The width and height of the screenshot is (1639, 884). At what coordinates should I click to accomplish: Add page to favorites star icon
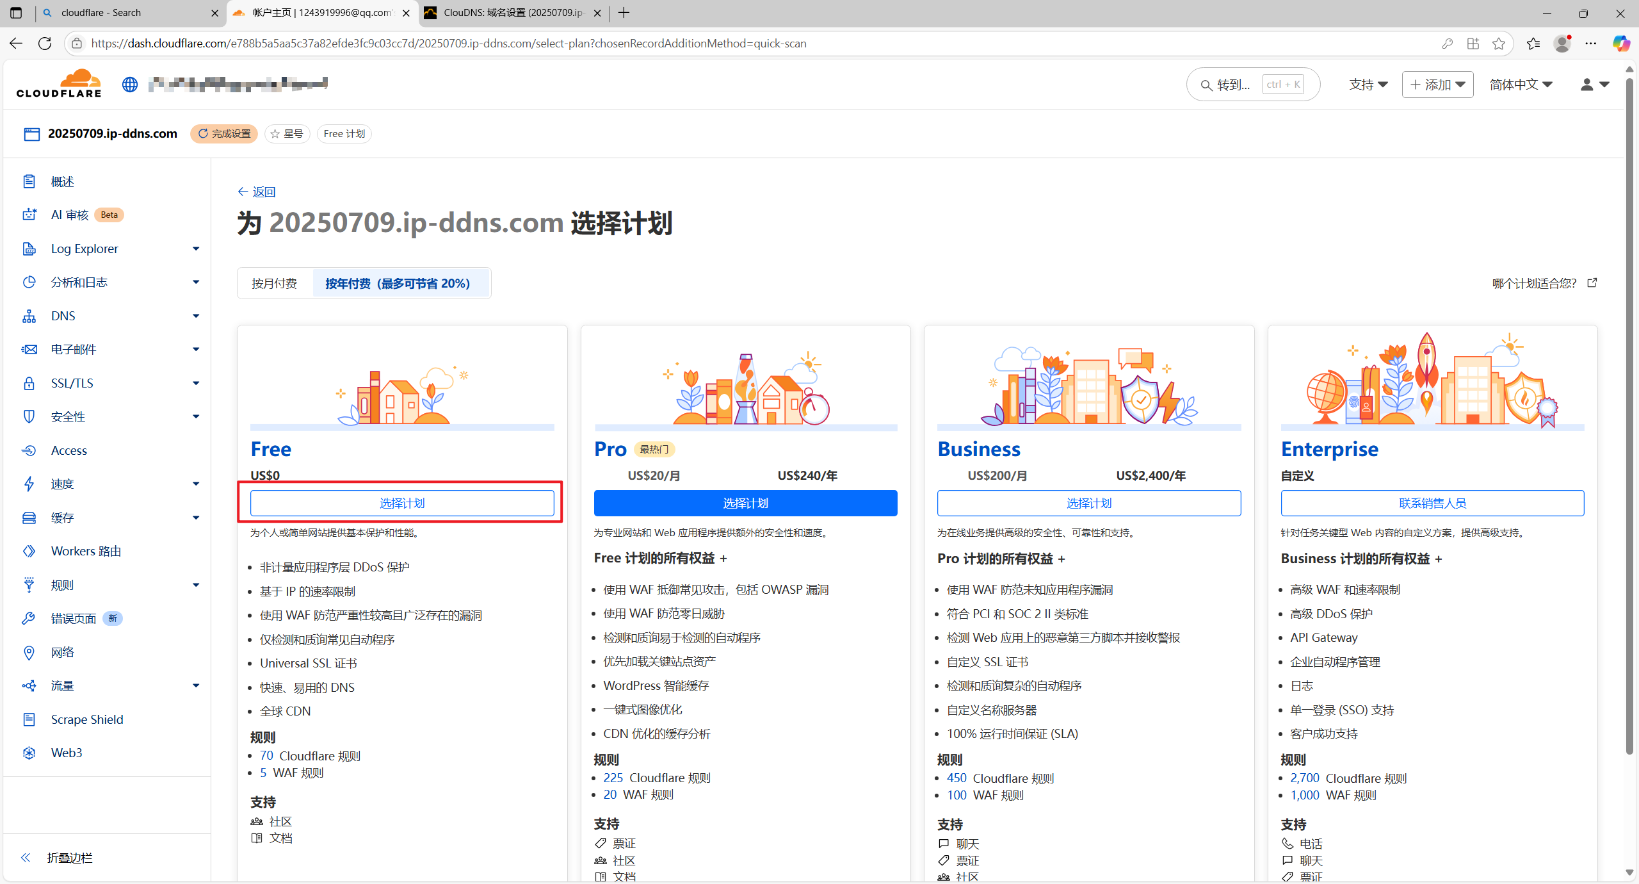[x=1499, y=43]
